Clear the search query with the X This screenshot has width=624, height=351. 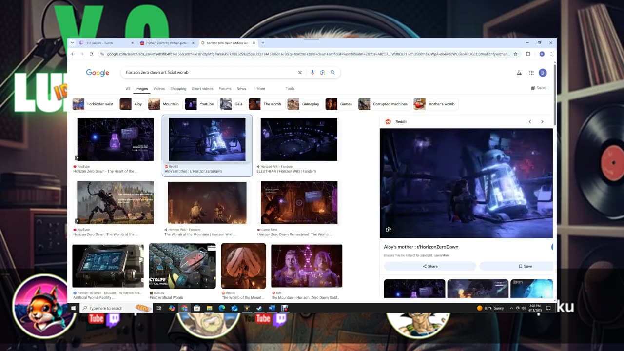pyautogui.click(x=300, y=73)
